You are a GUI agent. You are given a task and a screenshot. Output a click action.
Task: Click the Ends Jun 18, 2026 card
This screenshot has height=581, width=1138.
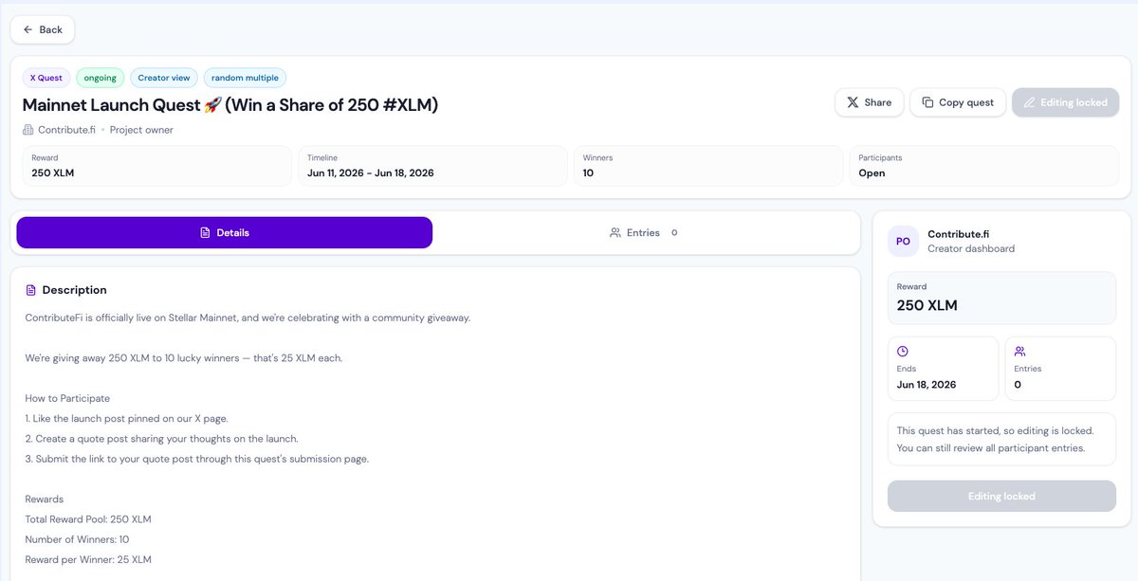[x=943, y=369]
